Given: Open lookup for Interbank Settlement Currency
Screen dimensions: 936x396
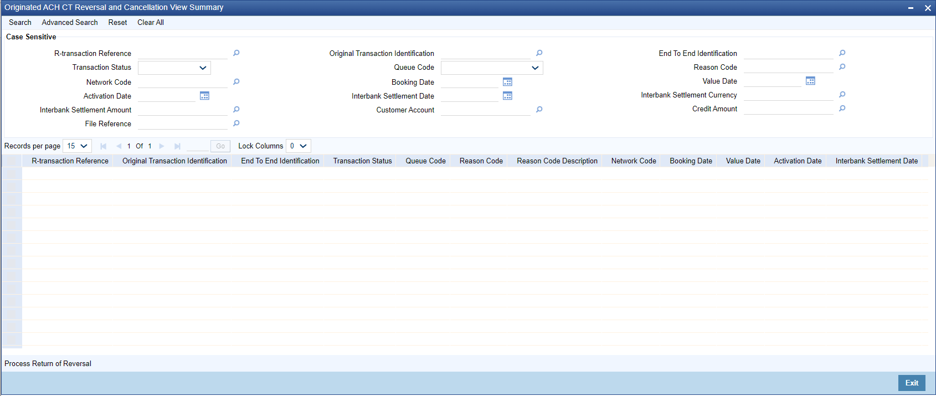Looking at the screenshot, I should tap(842, 95).
